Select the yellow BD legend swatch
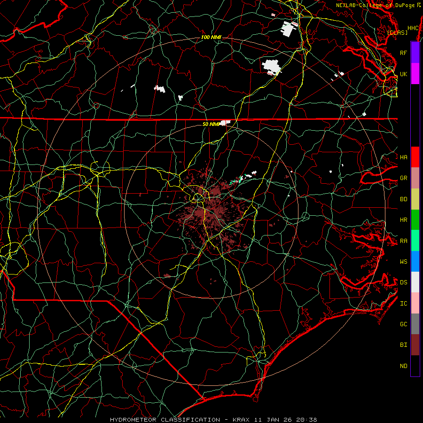Viewport: 423px width, 423px height. [x=415, y=199]
